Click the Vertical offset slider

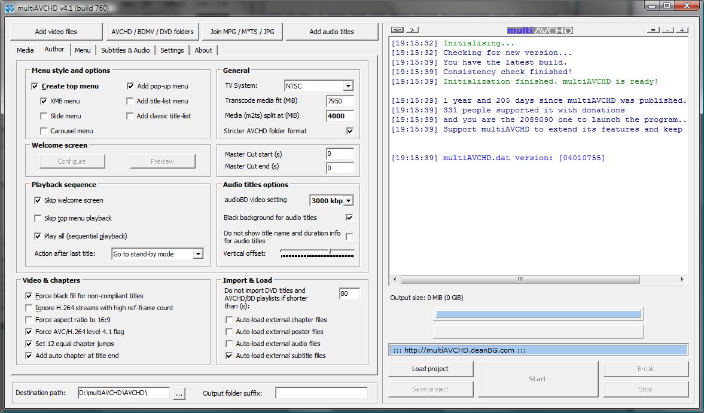(x=317, y=253)
